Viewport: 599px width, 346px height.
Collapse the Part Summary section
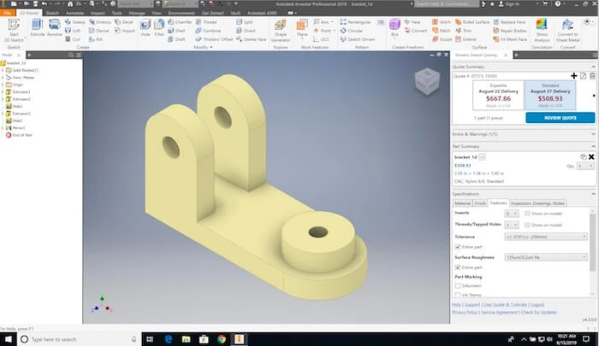point(593,146)
